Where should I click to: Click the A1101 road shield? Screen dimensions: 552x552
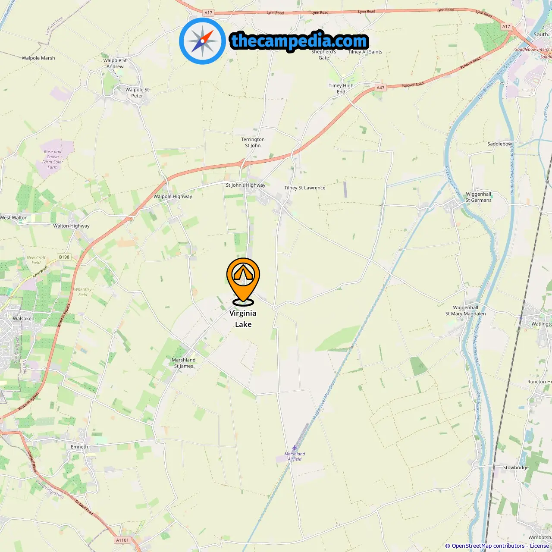click(122, 540)
